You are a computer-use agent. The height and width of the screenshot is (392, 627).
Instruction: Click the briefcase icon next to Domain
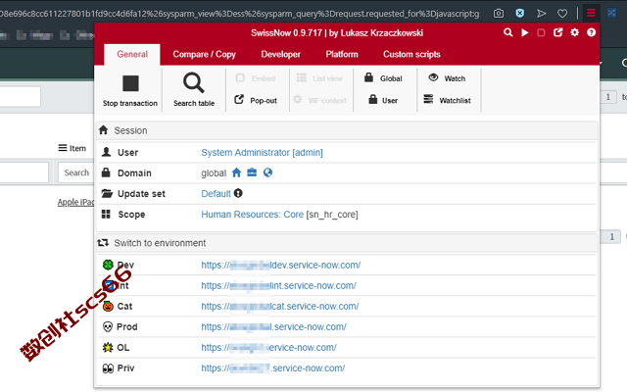[x=252, y=172]
